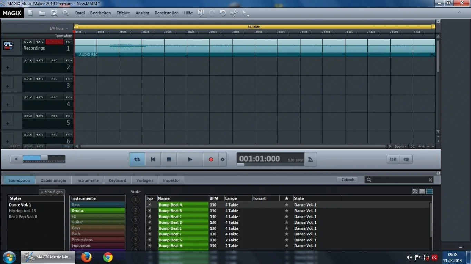The height and width of the screenshot is (264, 471).
Task: Preview the Bump Beat A loop
Action: [x=149, y=205]
